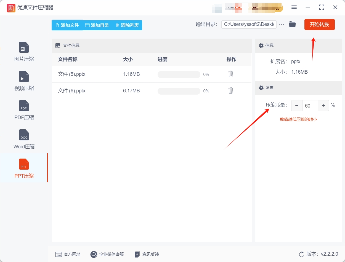Screen dimensions: 345x262
Task: Minimize the 优速文件压缩器 window
Action: pyautogui.click(x=308, y=7)
